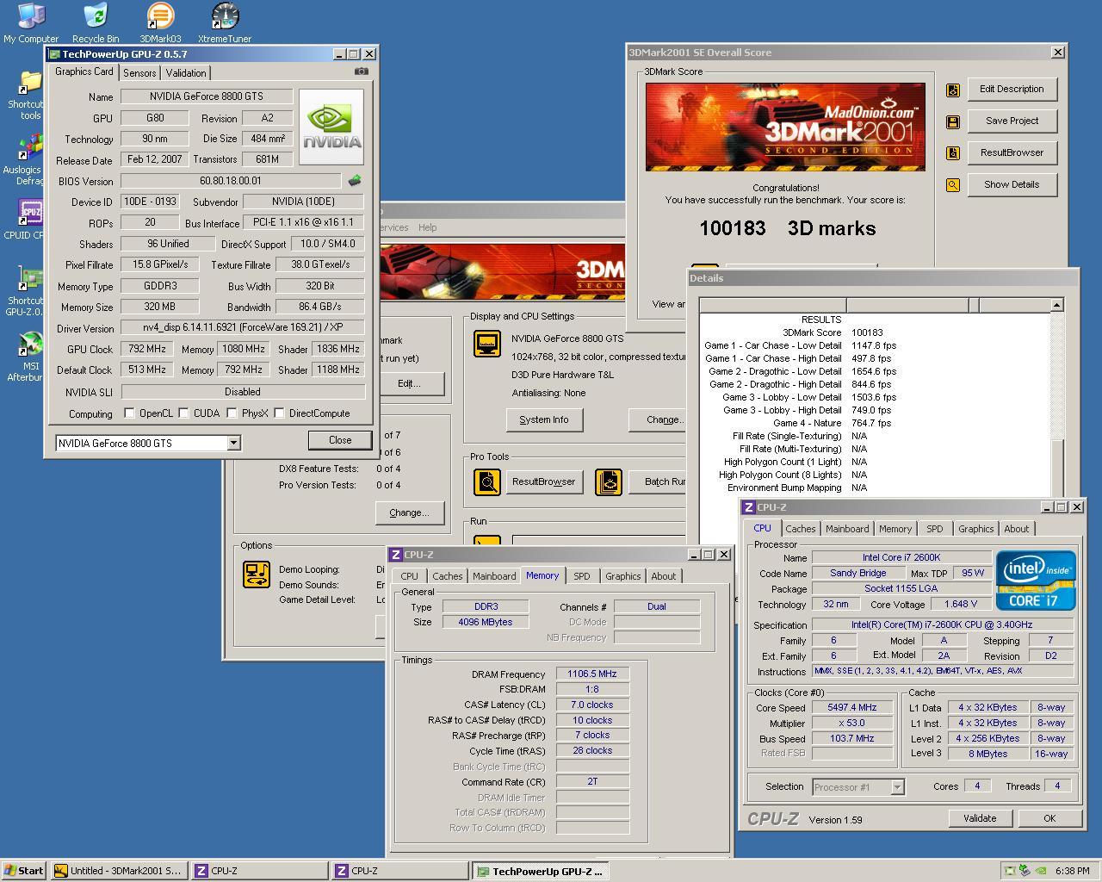Click Core Speed value 5497.4 MHz
The height and width of the screenshot is (882, 1102).
coord(852,707)
